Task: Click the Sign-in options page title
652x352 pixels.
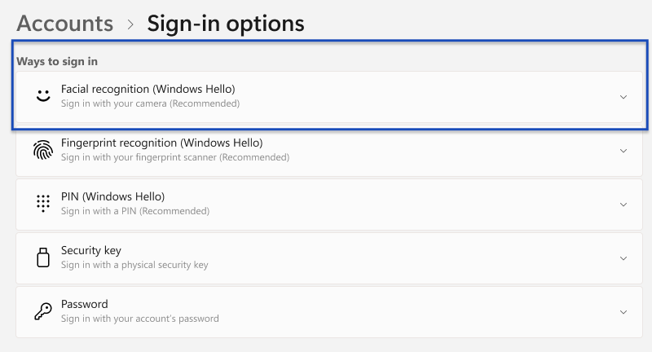Action: 226,24
